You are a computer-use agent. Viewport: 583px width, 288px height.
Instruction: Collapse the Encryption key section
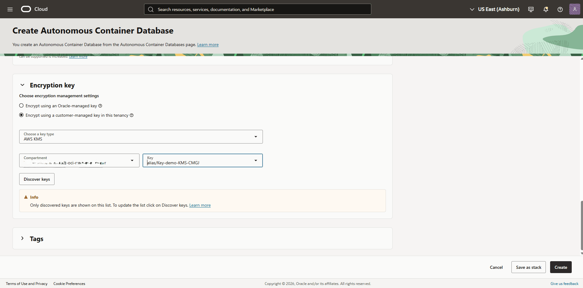pyautogui.click(x=22, y=85)
